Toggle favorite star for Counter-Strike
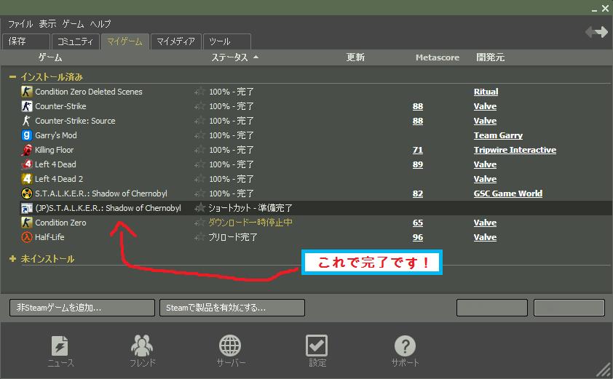The height and width of the screenshot is (379, 613). (199, 106)
